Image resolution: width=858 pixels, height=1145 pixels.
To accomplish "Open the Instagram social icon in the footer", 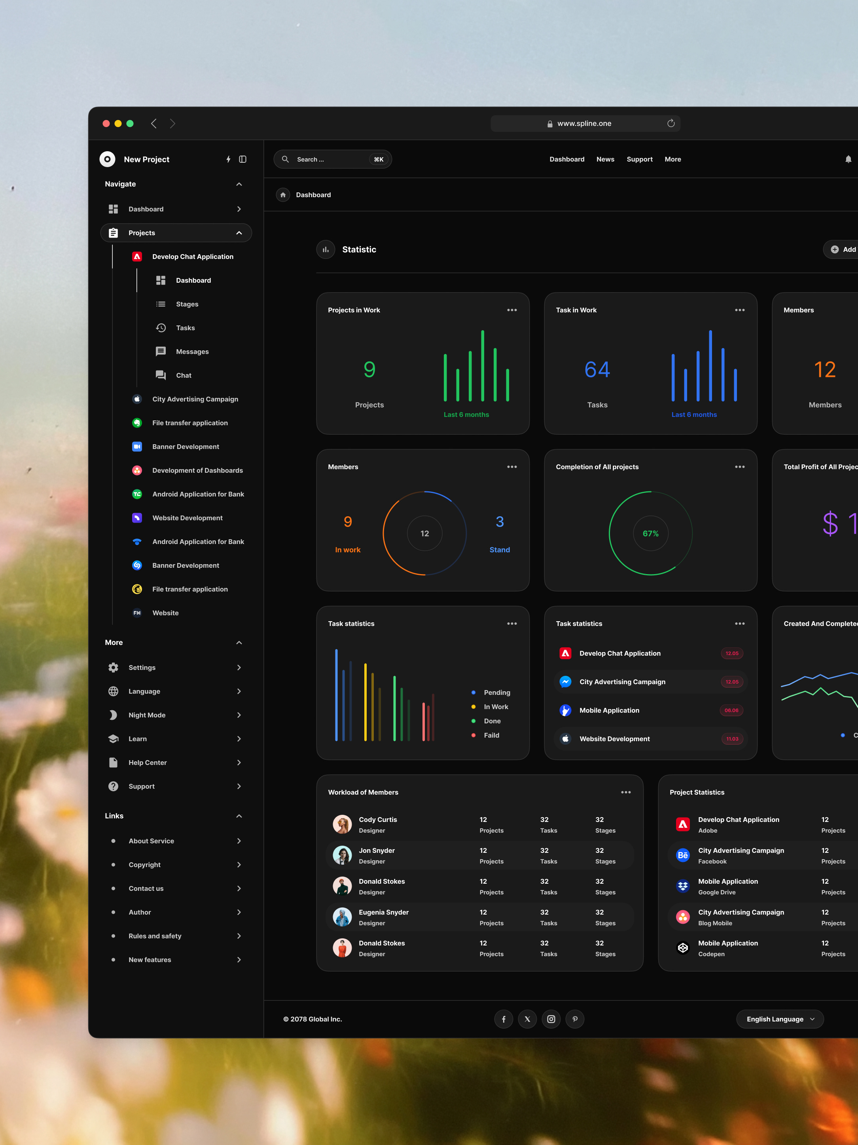I will coord(551,1019).
